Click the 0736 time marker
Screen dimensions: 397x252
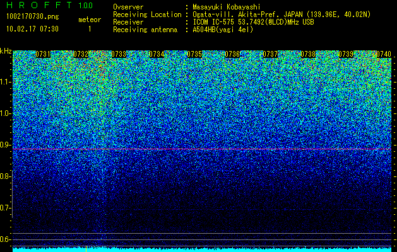(x=232, y=54)
